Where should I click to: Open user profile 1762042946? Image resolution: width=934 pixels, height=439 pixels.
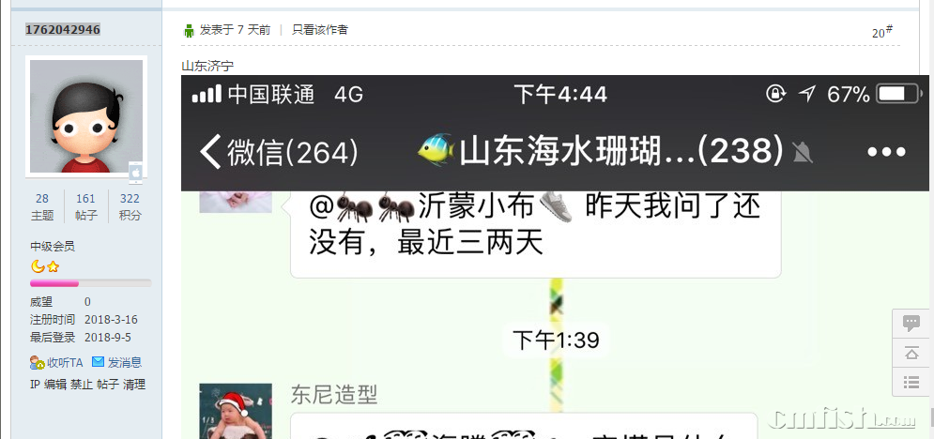click(63, 29)
